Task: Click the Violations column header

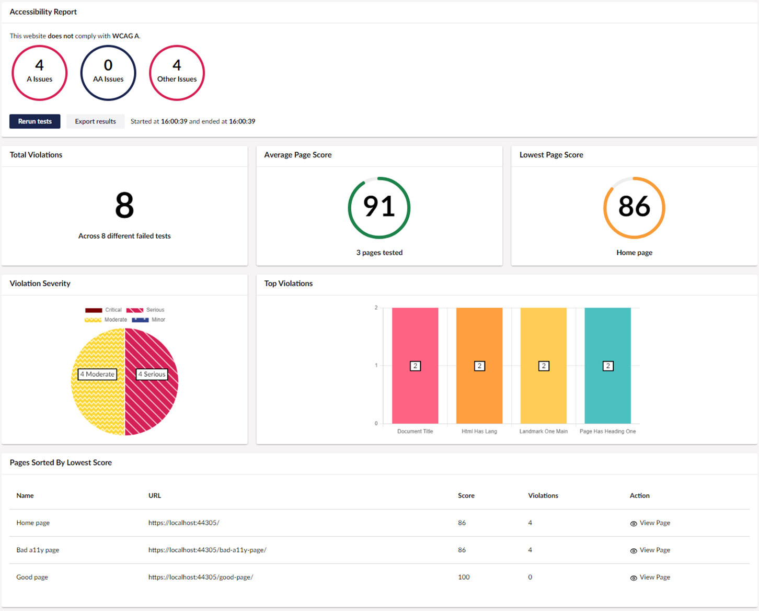Action: (543, 495)
